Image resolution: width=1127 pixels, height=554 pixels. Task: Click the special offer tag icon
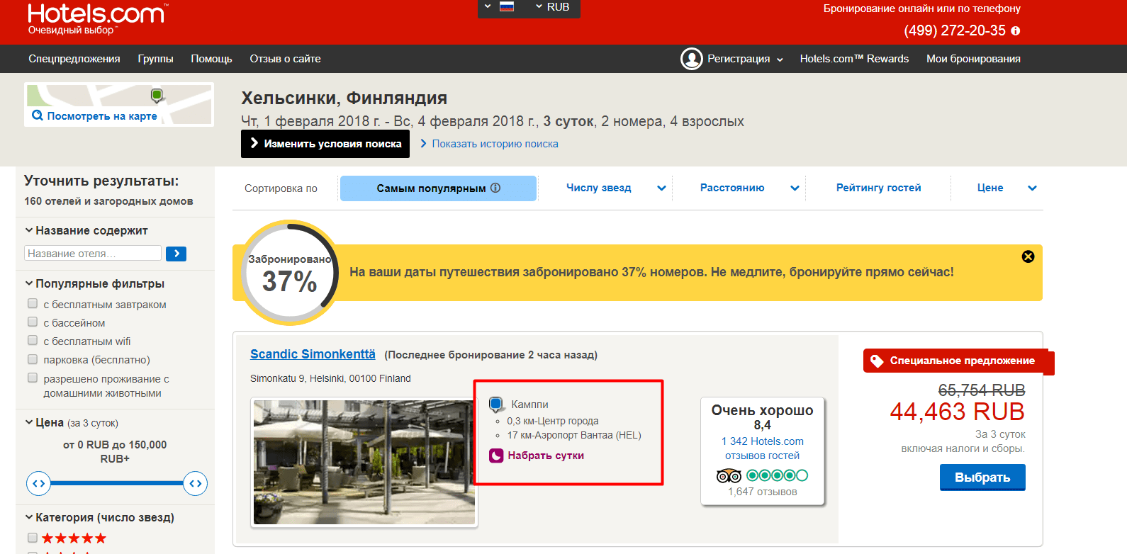tap(877, 361)
